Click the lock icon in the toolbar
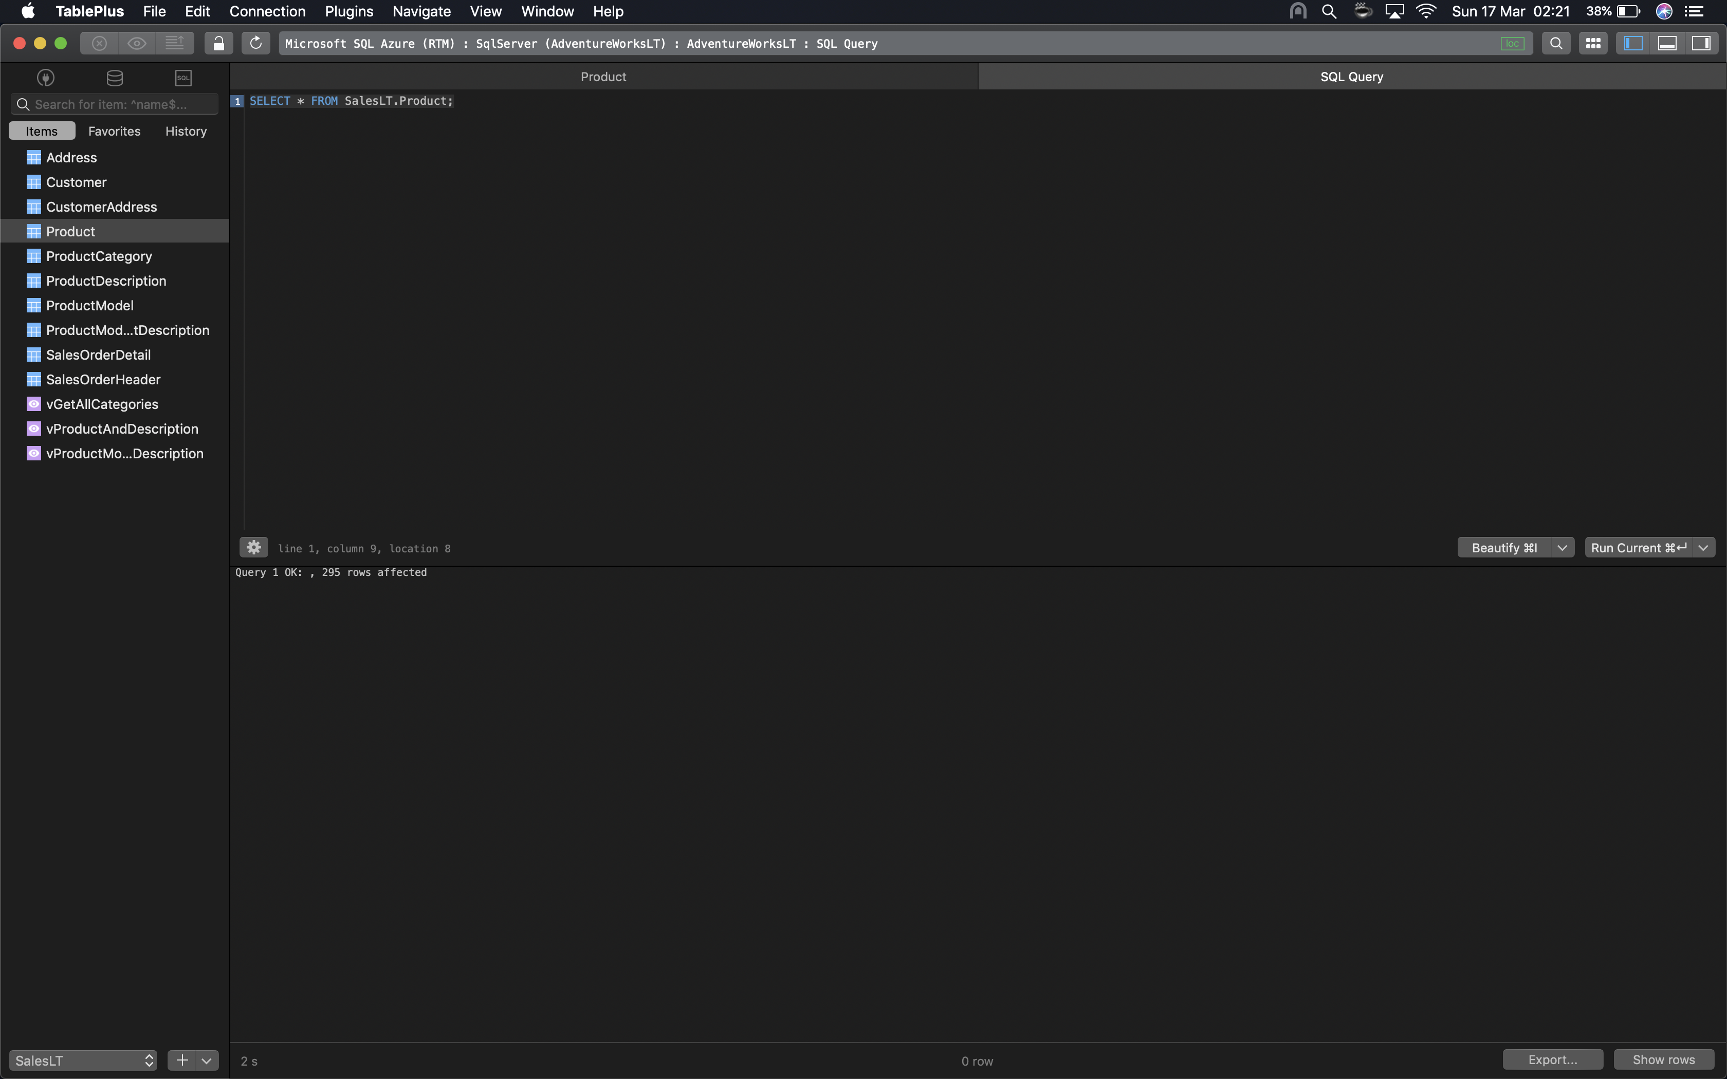The image size is (1727, 1079). (x=219, y=43)
